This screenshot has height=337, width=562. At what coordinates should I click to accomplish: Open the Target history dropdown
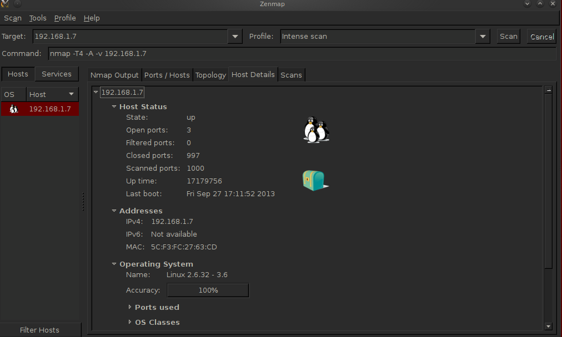coord(235,37)
